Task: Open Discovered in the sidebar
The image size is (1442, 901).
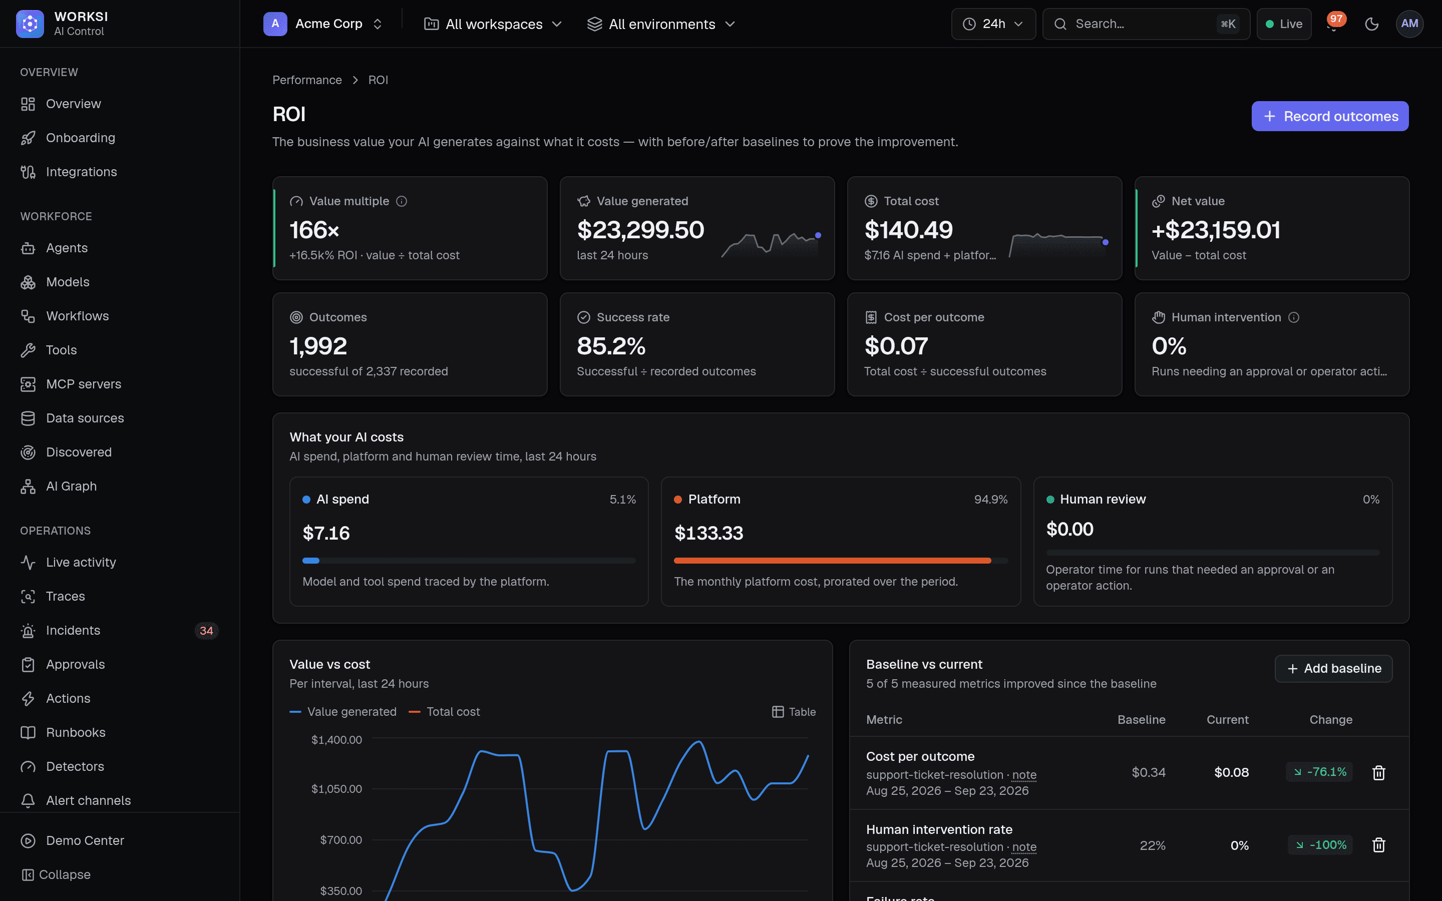Action: pos(120,453)
